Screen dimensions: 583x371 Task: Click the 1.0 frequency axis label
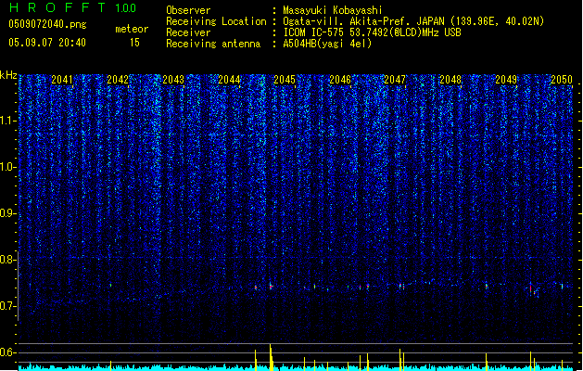[x=8, y=167]
